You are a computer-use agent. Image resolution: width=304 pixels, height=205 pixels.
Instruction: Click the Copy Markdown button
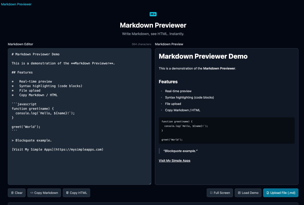tap(44, 193)
